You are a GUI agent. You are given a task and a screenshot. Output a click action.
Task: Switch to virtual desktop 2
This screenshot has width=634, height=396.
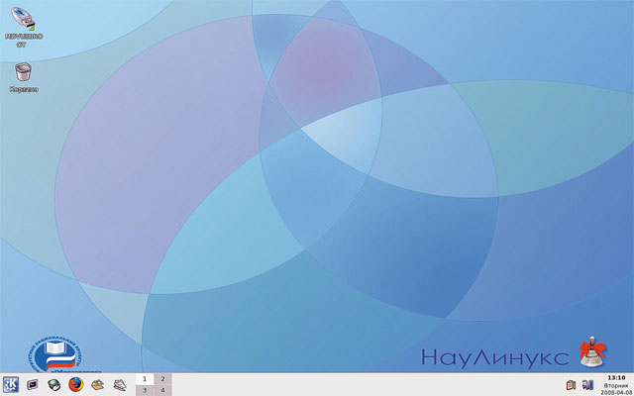click(x=162, y=379)
